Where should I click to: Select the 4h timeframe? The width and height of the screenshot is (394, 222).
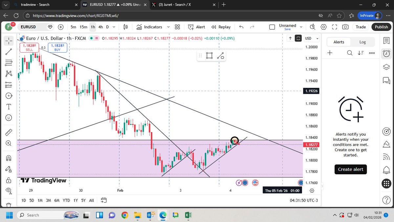[100, 27]
